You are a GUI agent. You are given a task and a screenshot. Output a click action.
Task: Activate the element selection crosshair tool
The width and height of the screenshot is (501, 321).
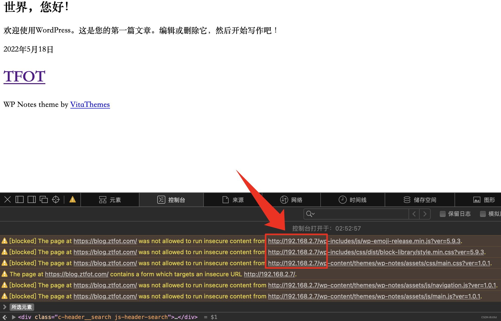point(56,200)
